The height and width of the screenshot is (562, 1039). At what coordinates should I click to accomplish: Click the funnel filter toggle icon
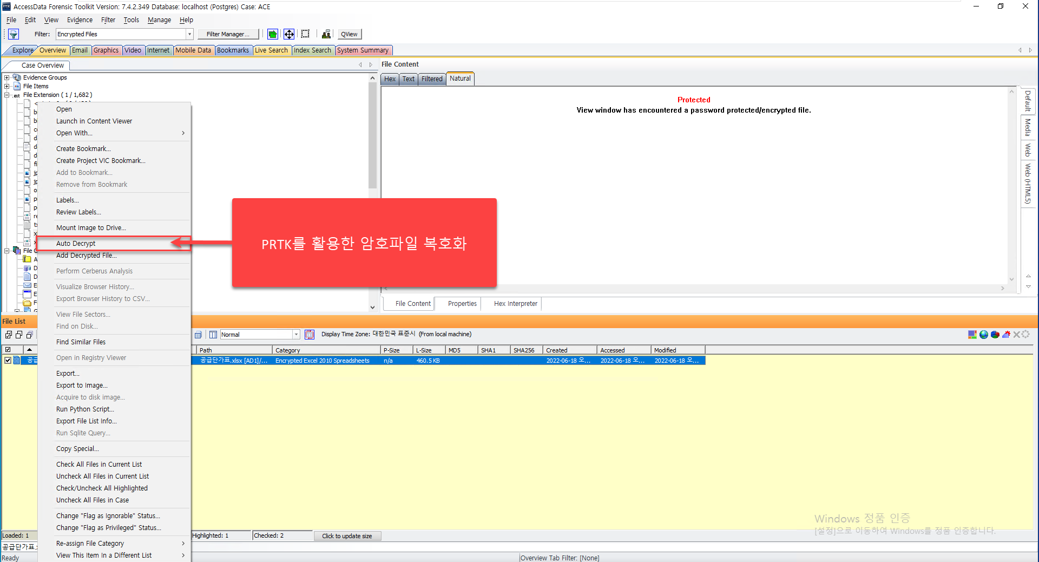click(14, 34)
